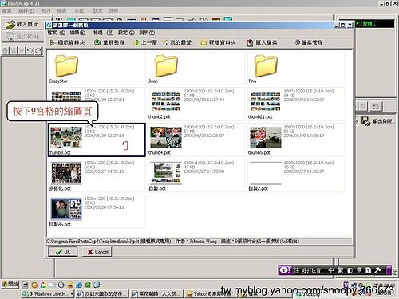
Task: Toggle half/full width icon on IME bar
Action: (x=350, y=270)
